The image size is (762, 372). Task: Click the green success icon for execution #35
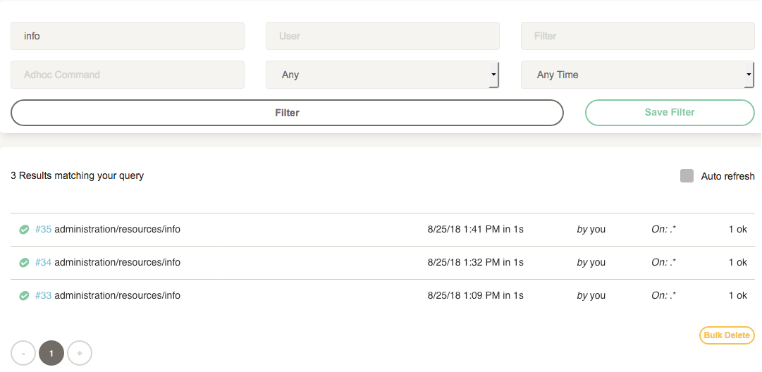coord(24,229)
